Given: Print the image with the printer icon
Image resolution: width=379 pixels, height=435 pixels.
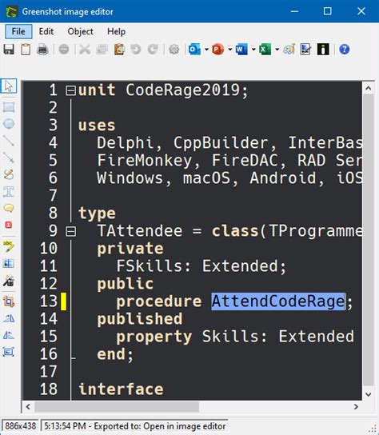Looking at the screenshot, I should [x=42, y=50].
